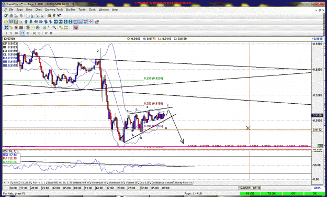Switch to the Williams %R 14 tab
Viewport: 327px width, 197px height.
[81, 182]
